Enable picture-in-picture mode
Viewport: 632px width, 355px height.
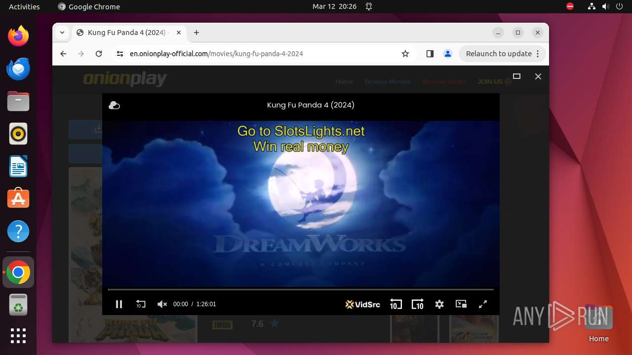(461, 304)
